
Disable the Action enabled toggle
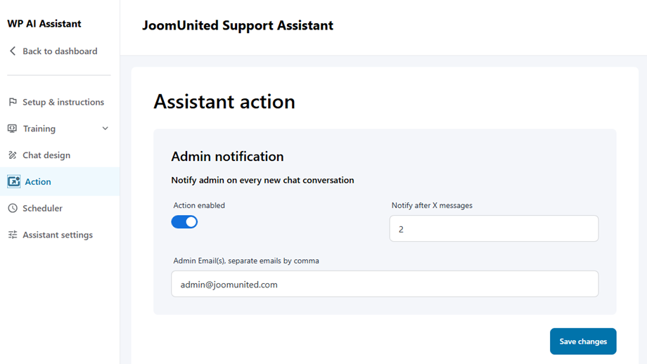[x=184, y=222]
